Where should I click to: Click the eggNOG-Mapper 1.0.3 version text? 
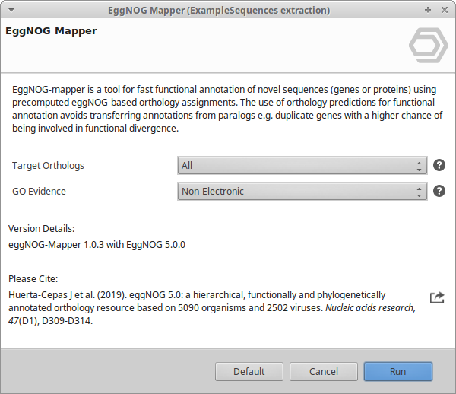tap(97, 245)
